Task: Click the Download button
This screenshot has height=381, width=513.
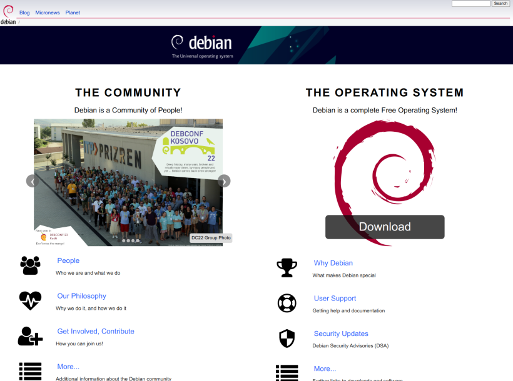Action: [385, 227]
